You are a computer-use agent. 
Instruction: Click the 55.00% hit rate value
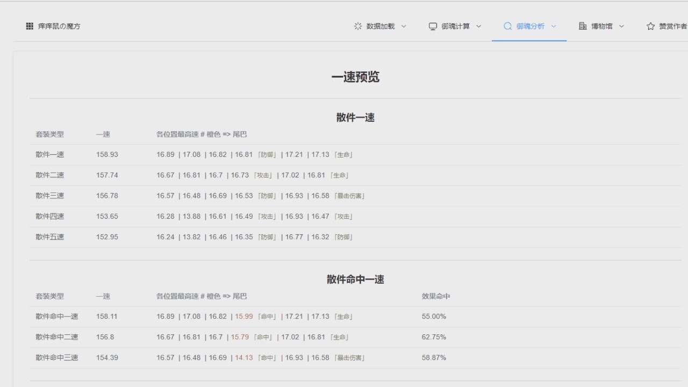[434, 317]
